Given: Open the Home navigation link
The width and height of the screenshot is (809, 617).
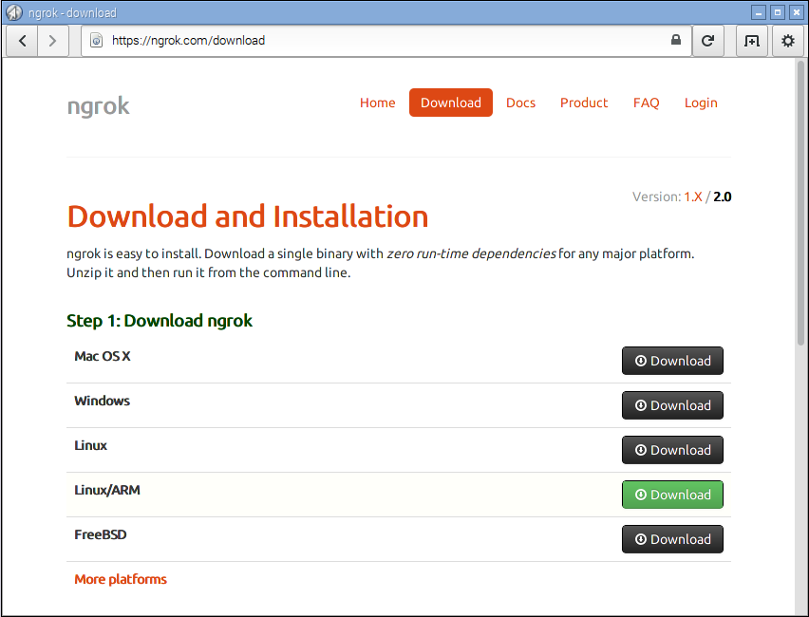Looking at the screenshot, I should tap(377, 103).
